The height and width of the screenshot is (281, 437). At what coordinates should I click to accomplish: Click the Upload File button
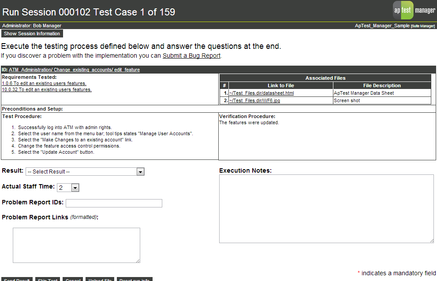100,279
